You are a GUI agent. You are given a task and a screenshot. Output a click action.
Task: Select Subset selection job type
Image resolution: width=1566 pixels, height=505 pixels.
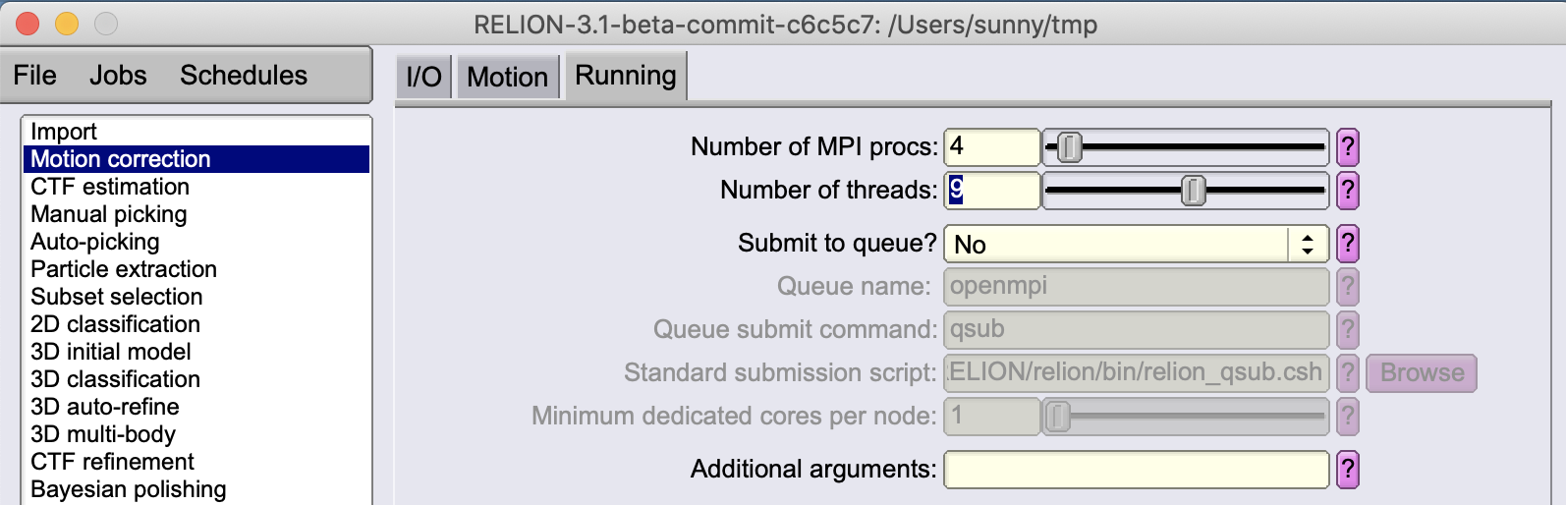click(x=196, y=297)
